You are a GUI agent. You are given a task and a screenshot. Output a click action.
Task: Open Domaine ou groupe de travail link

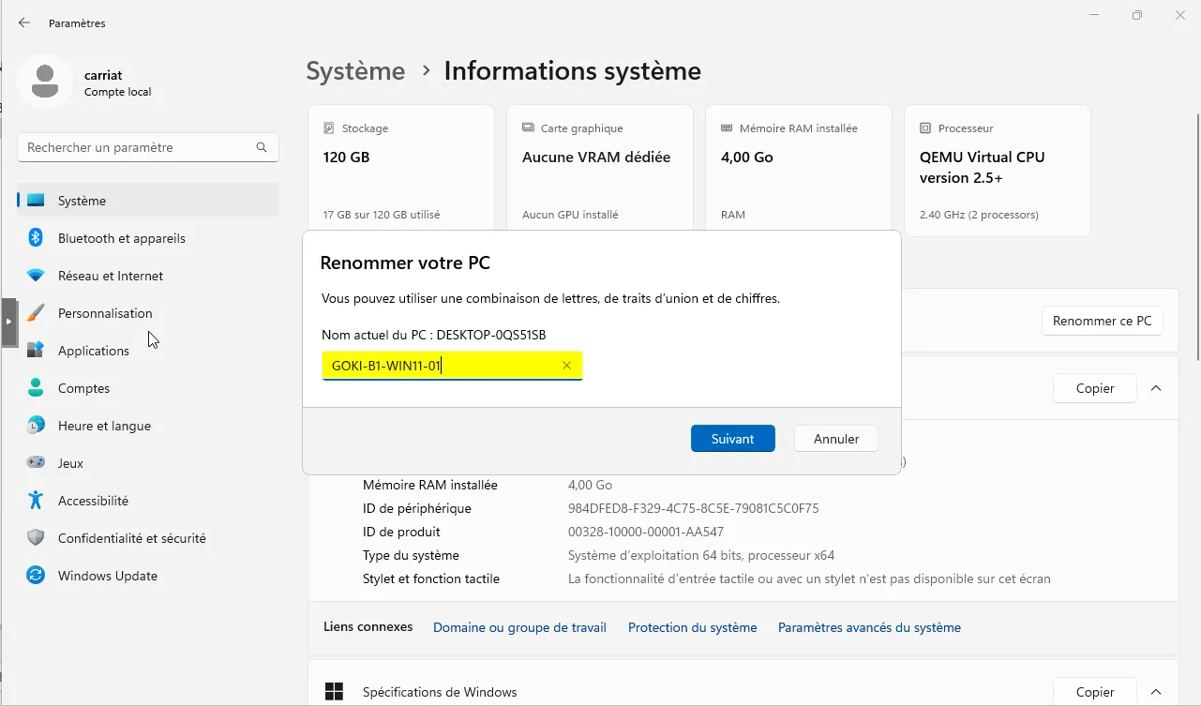[519, 627]
